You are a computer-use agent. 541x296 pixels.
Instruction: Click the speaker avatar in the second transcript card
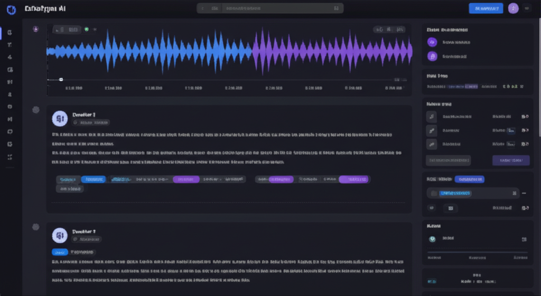pyautogui.click(x=60, y=235)
